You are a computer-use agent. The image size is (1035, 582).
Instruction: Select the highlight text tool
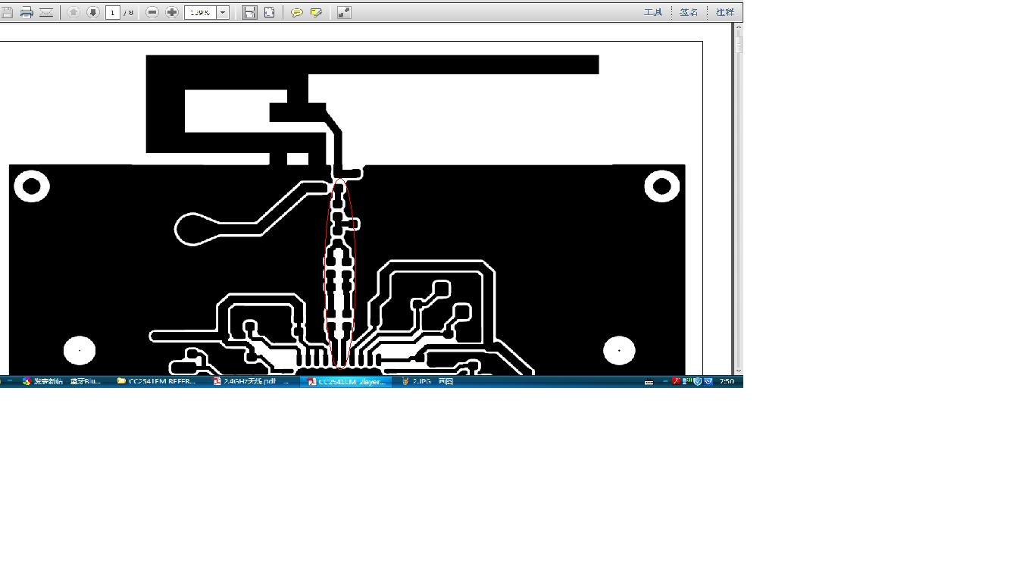click(317, 12)
